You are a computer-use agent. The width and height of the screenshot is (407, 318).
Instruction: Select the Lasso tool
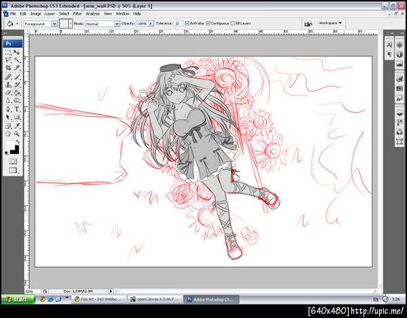pyautogui.click(x=8, y=60)
